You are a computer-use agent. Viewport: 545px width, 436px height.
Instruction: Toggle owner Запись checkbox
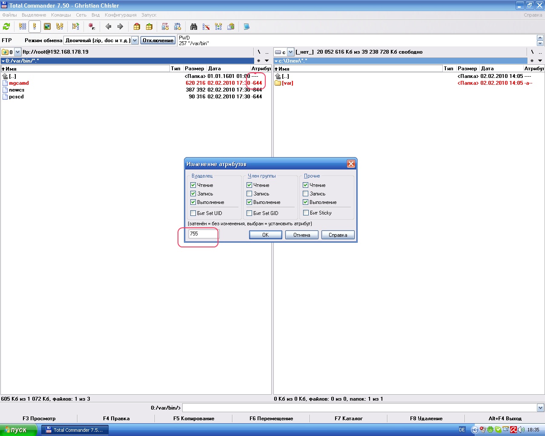193,194
